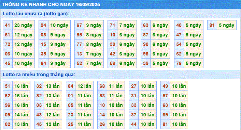Select '13 lần' beside number 82
Viewport: 241px width, 130px height.
53,96
